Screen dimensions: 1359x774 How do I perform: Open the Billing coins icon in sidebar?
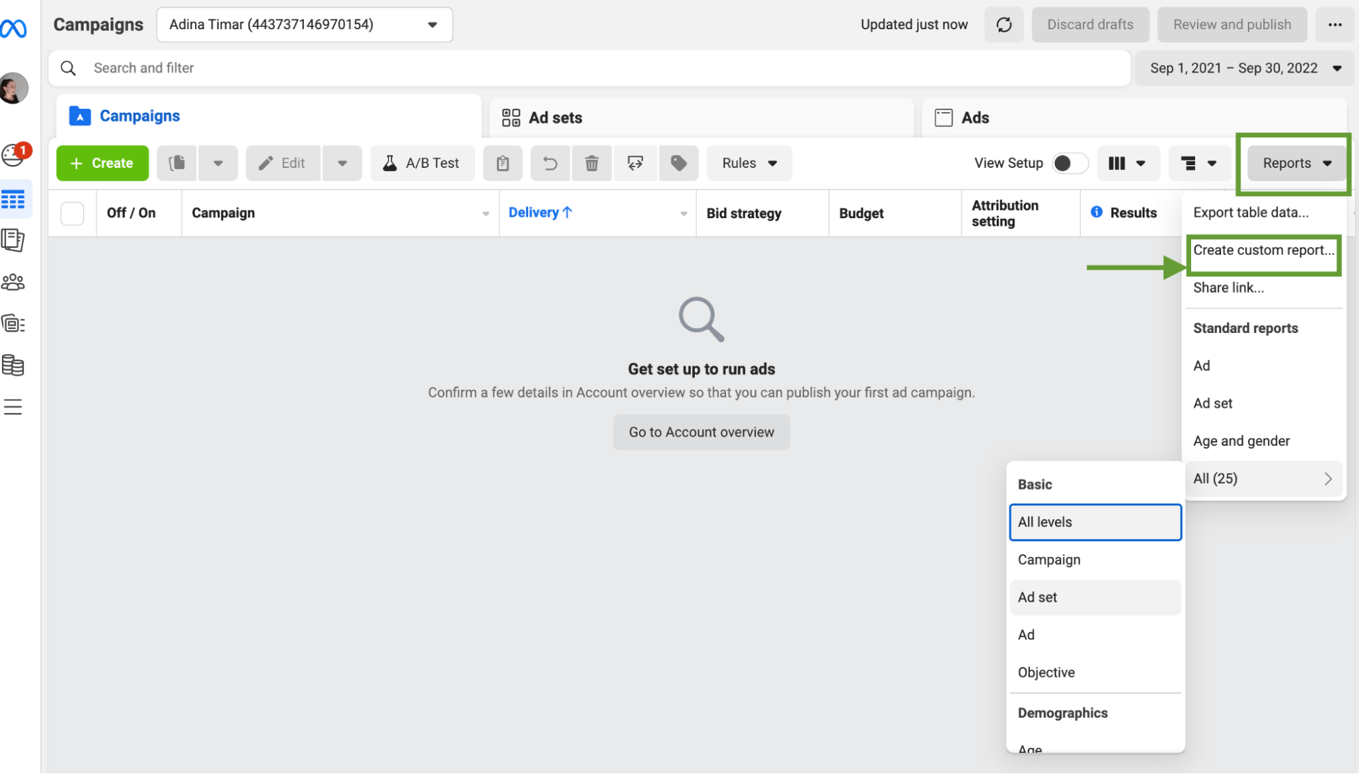(14, 366)
